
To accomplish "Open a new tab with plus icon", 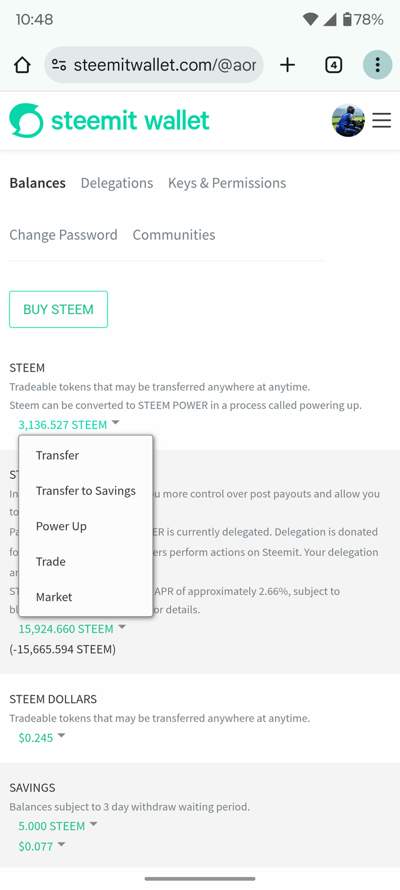I will (287, 65).
